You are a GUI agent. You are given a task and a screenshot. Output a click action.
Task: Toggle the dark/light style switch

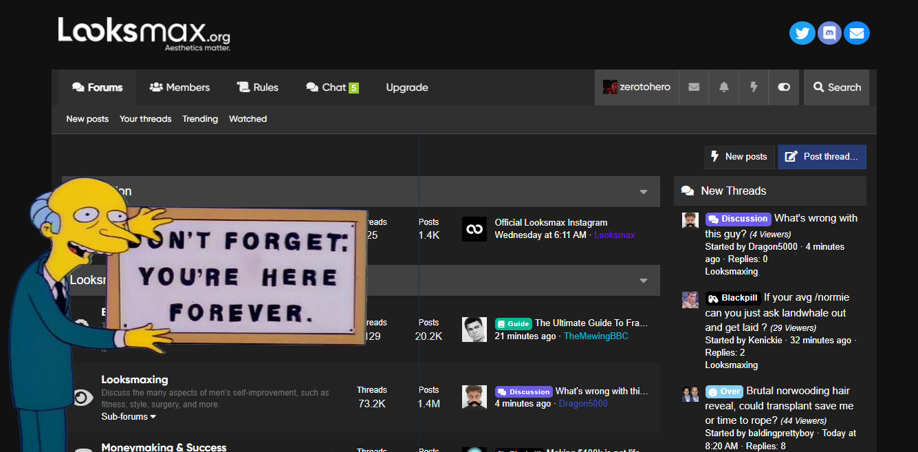click(784, 87)
